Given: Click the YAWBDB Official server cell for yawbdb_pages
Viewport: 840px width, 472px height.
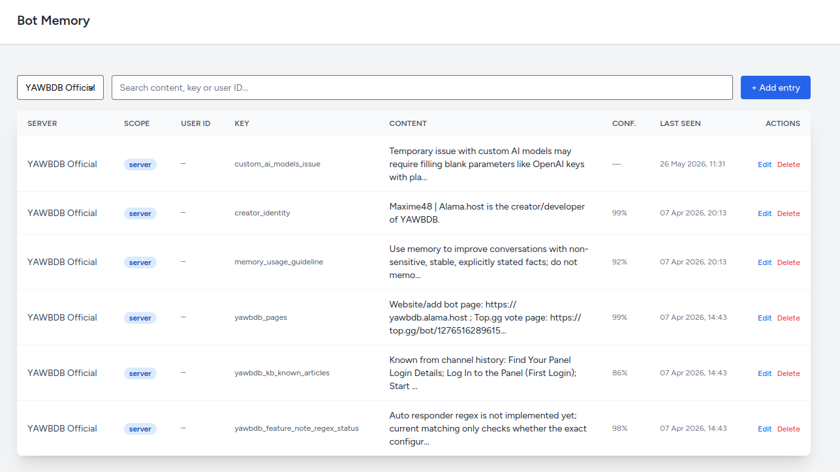Looking at the screenshot, I should [x=62, y=317].
